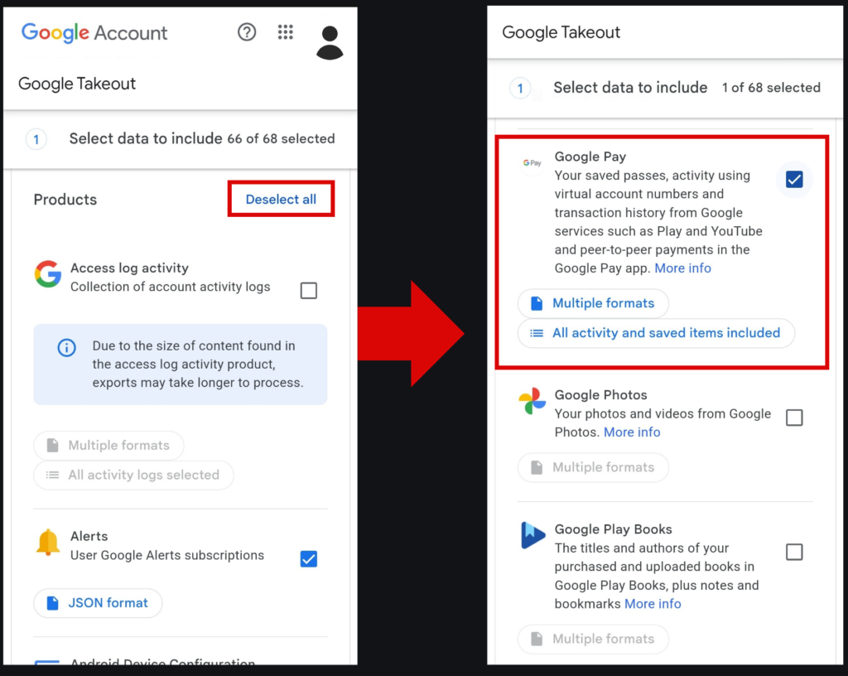
Task: Click All activity logs selected button
Action: pos(133,475)
